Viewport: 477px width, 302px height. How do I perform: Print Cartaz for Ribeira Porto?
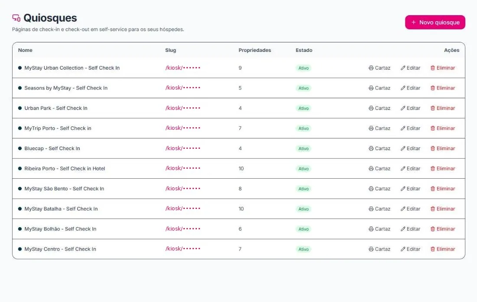pyautogui.click(x=379, y=168)
